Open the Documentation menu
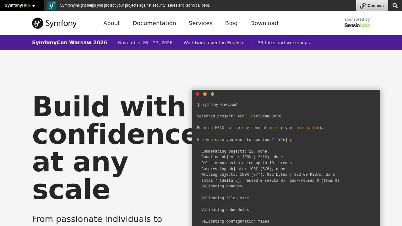This screenshot has width=402, height=226. coord(154,23)
